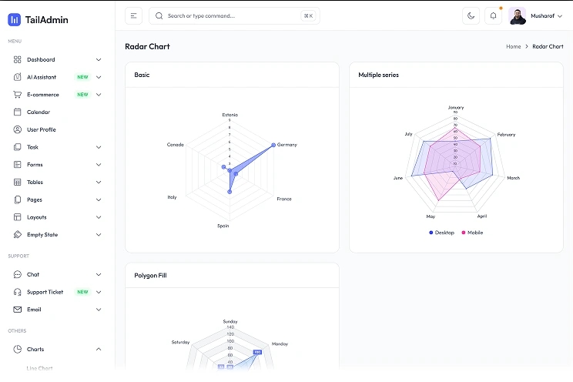Toggle the Desktop series legend
This screenshot has width=573, height=382.
[x=441, y=233]
